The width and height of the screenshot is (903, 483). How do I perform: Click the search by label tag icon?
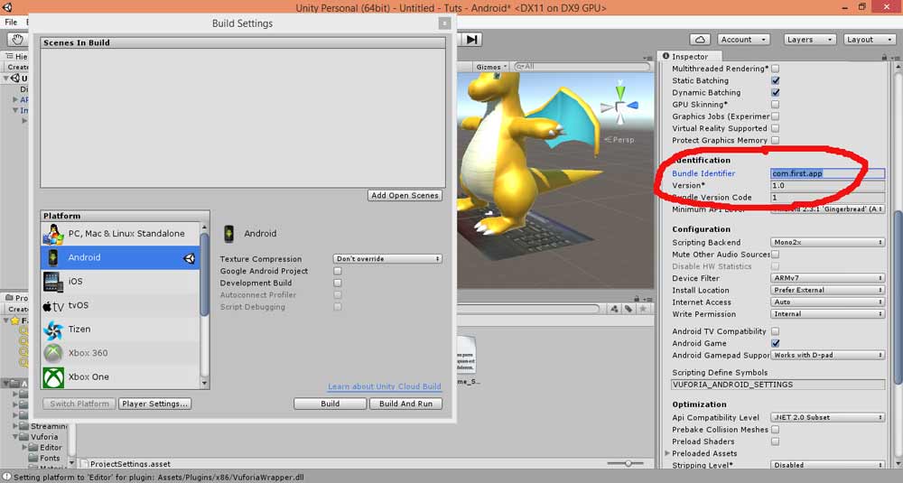(627, 309)
